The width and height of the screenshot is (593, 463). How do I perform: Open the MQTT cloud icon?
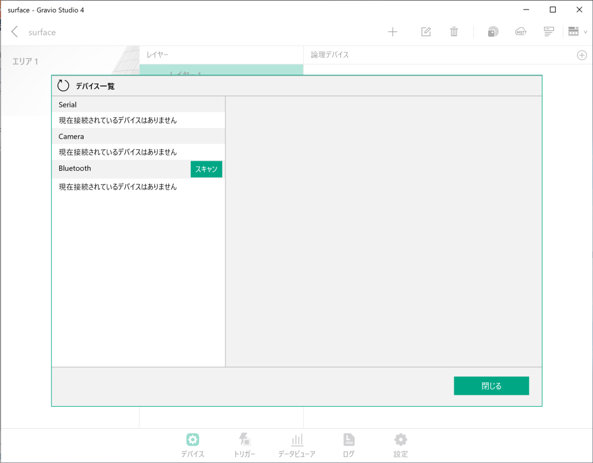pyautogui.click(x=521, y=32)
